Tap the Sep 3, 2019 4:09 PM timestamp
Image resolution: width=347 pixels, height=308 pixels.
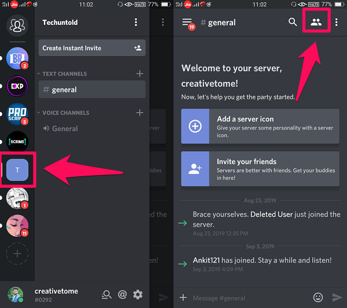218,269
